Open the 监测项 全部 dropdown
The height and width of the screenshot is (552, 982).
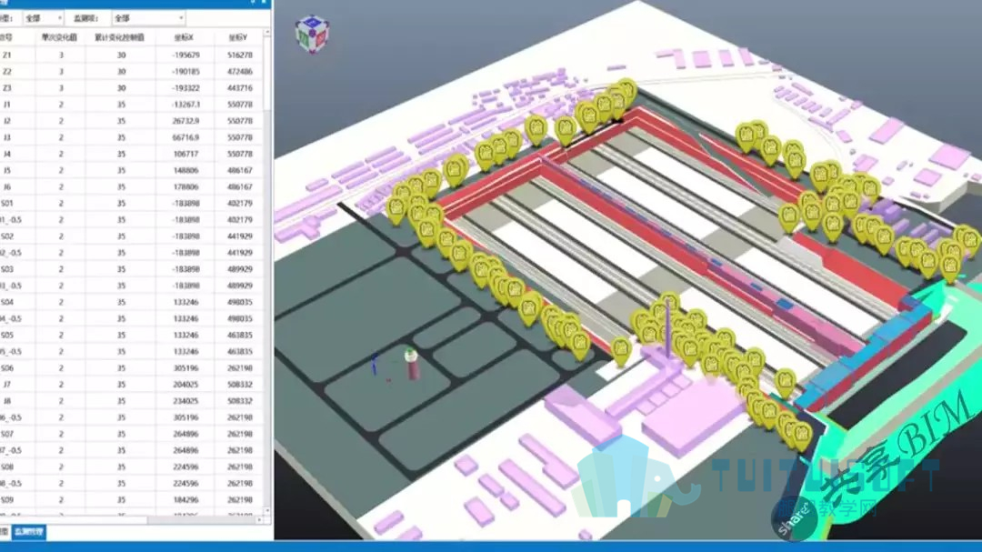148,18
